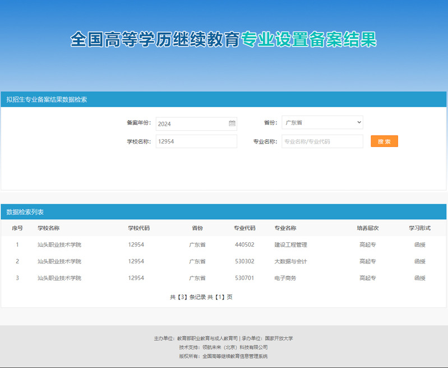448x368 pixels.
Task: Focus the 学校名称 input containing 12954
Action: tap(196, 141)
